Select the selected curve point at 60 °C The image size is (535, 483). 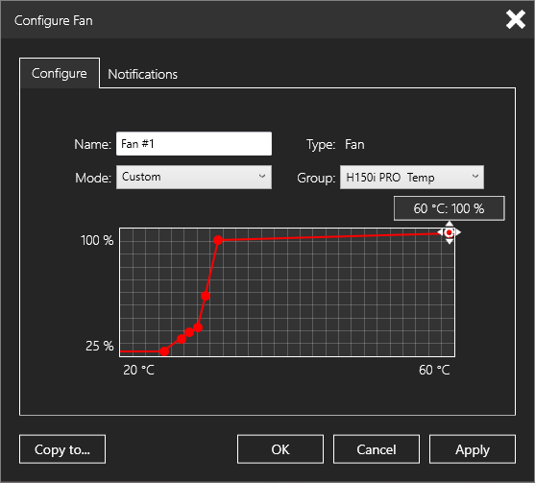[x=449, y=232]
